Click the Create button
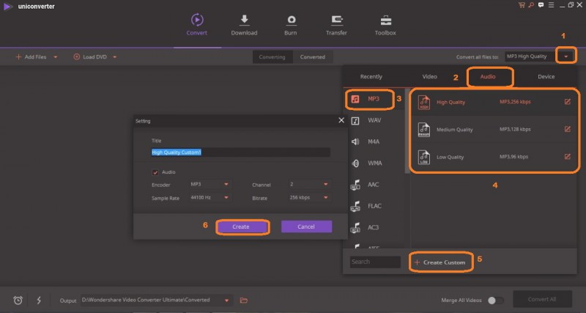The height and width of the screenshot is (313, 586). (241, 227)
